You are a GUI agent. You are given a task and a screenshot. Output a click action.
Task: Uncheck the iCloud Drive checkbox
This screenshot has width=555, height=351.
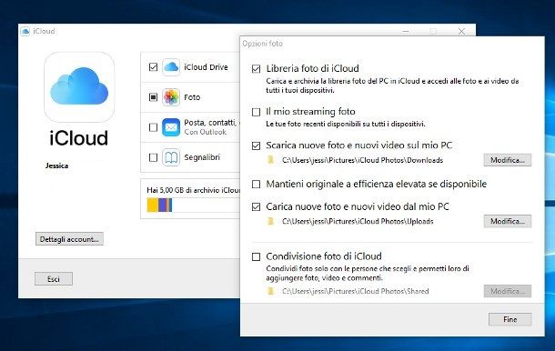tap(153, 67)
